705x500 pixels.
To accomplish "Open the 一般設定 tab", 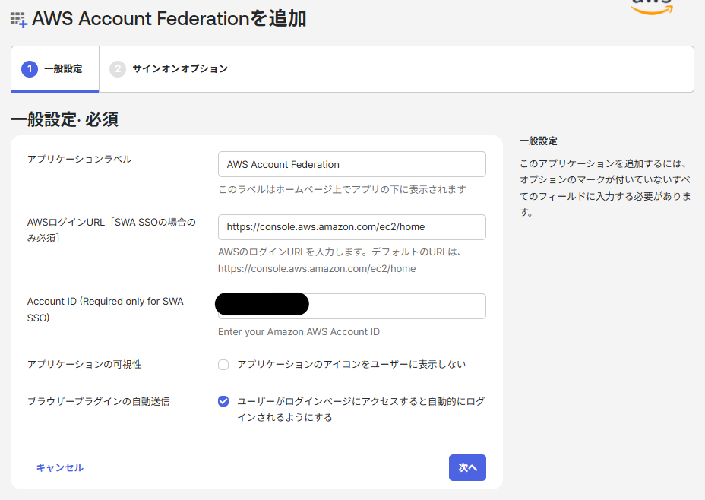I will tap(55, 69).
